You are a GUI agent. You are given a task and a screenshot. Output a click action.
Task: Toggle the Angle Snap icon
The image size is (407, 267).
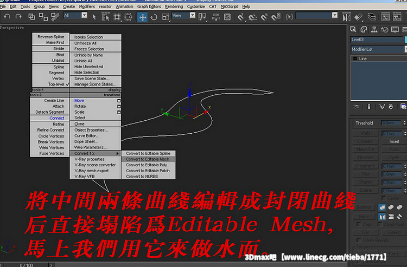pyautogui.click(x=252, y=17)
